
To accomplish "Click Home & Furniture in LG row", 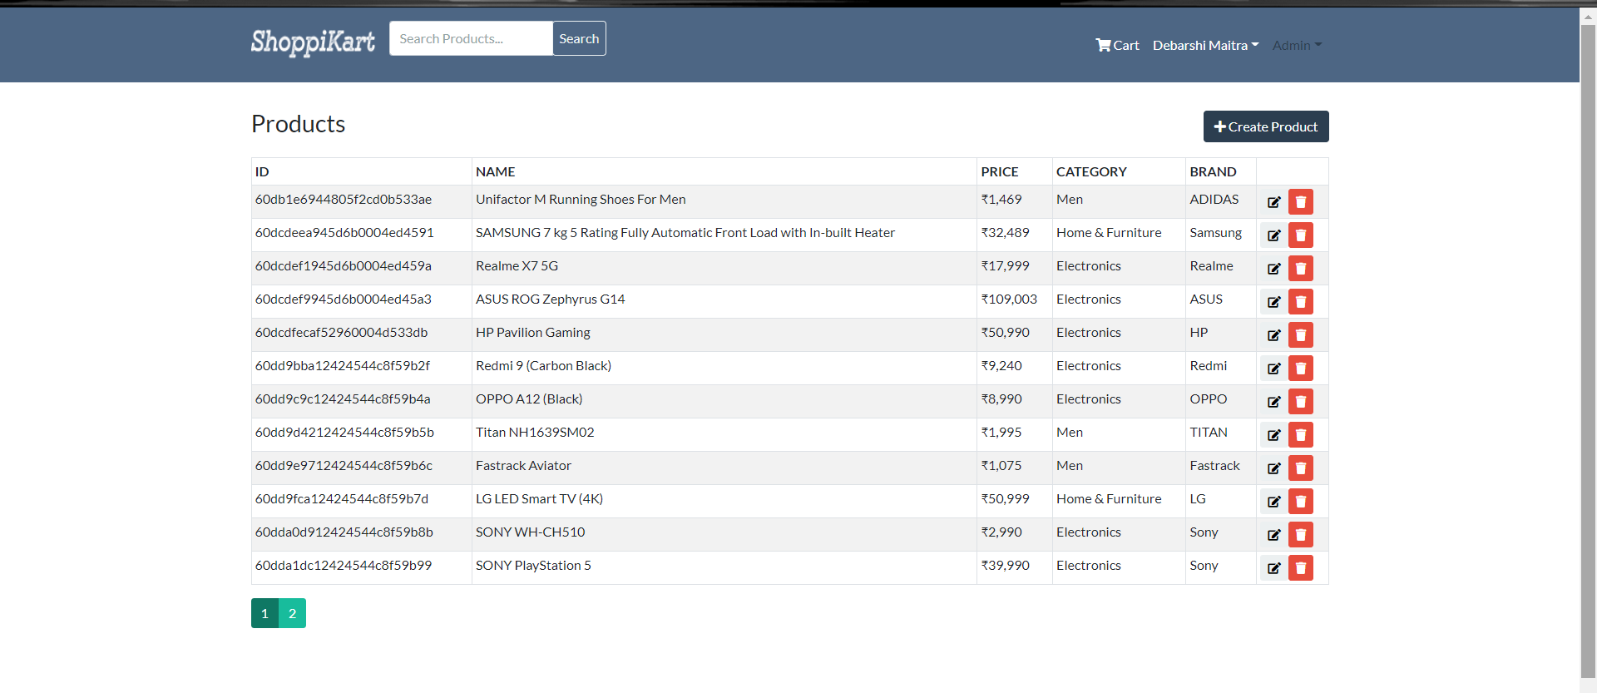I will tap(1109, 499).
